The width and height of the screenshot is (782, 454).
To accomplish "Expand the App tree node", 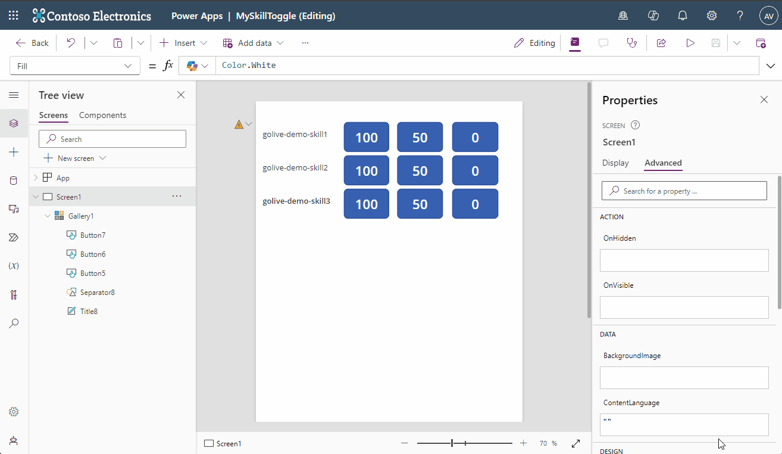I will (x=36, y=178).
